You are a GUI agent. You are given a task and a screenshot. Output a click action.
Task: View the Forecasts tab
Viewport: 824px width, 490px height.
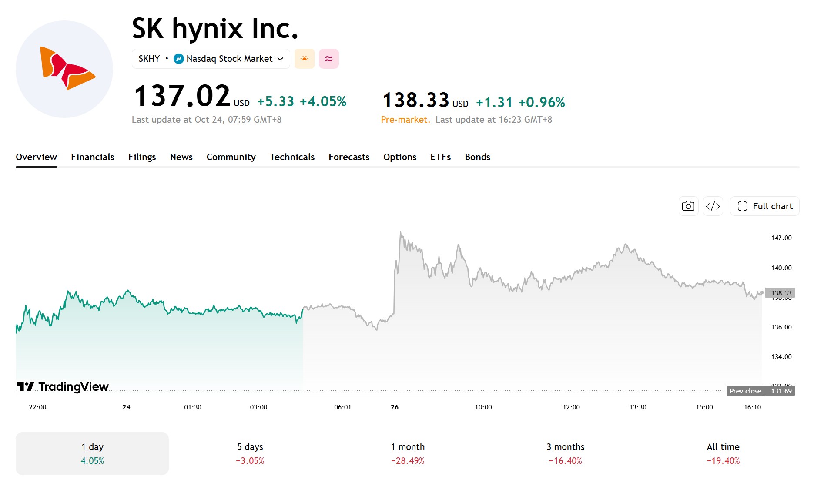(349, 157)
